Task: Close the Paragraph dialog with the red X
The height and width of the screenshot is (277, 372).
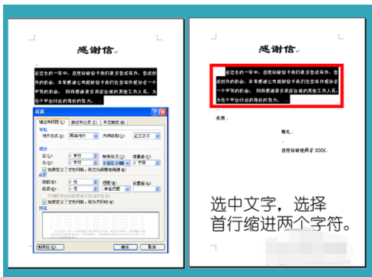Action: click(x=163, y=112)
